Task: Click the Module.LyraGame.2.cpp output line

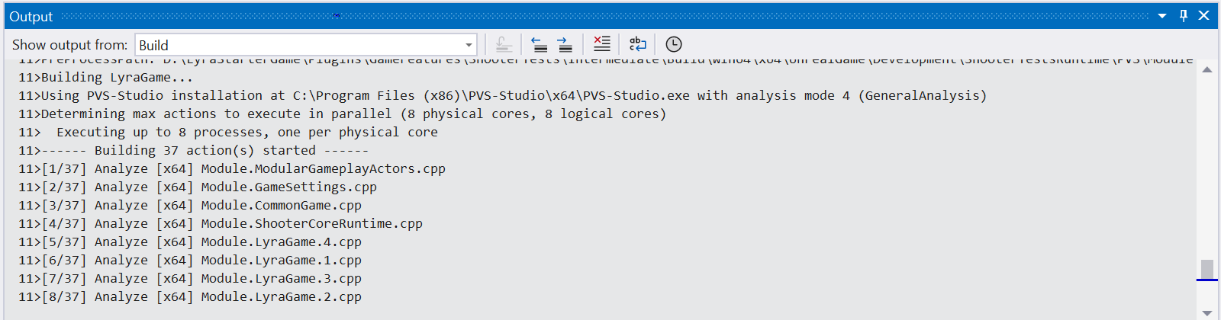Action: pos(281,297)
